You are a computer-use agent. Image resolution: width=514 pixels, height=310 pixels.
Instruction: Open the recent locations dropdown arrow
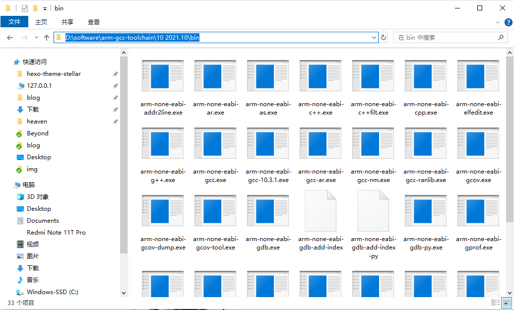[36, 38]
